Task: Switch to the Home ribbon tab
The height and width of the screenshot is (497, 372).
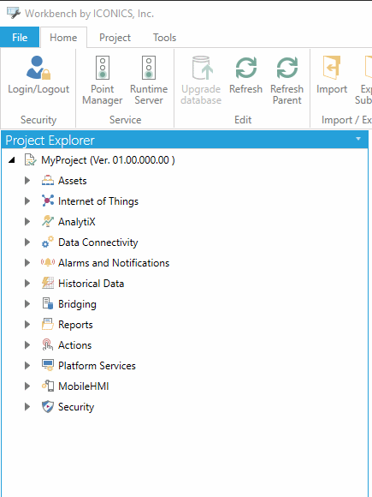Action: click(x=63, y=38)
